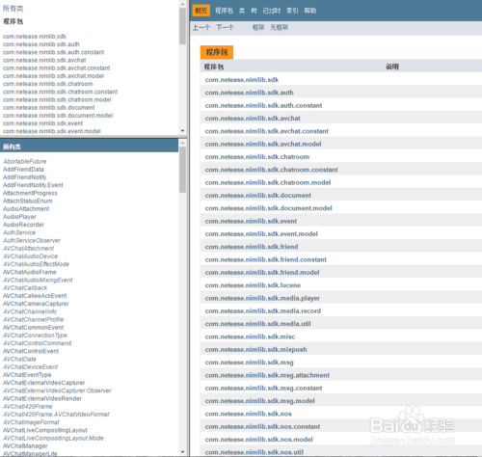Open com.netease.nimlib.sdk.auth.constant in main table
The height and width of the screenshot is (457, 482).
[263, 105]
